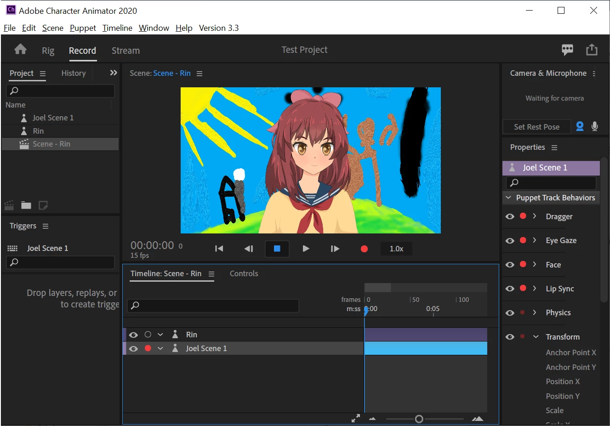Toggle camera input icon
Image resolution: width=610 pixels, height=426 pixels.
pos(580,126)
